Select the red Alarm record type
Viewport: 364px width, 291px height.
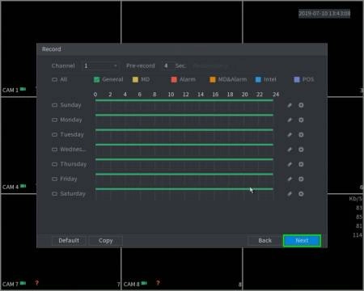[x=174, y=79]
